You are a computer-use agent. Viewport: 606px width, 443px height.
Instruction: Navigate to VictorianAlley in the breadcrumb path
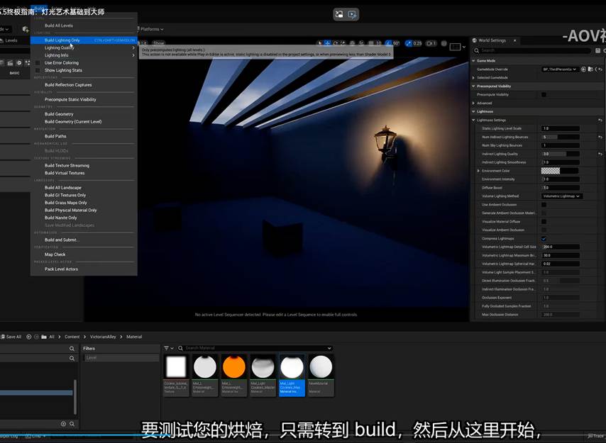104,337
